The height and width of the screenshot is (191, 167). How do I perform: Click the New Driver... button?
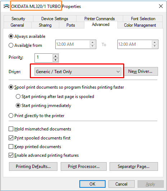[140, 71]
